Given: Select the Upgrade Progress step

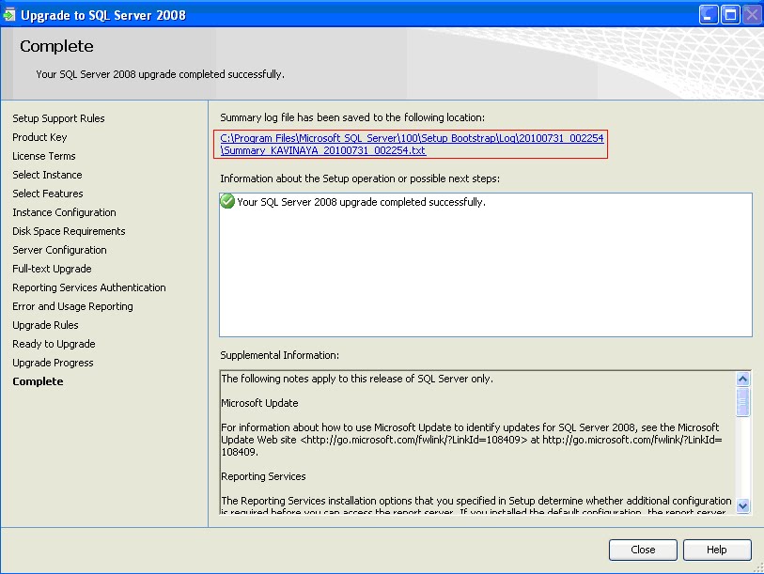Looking at the screenshot, I should 53,363.
